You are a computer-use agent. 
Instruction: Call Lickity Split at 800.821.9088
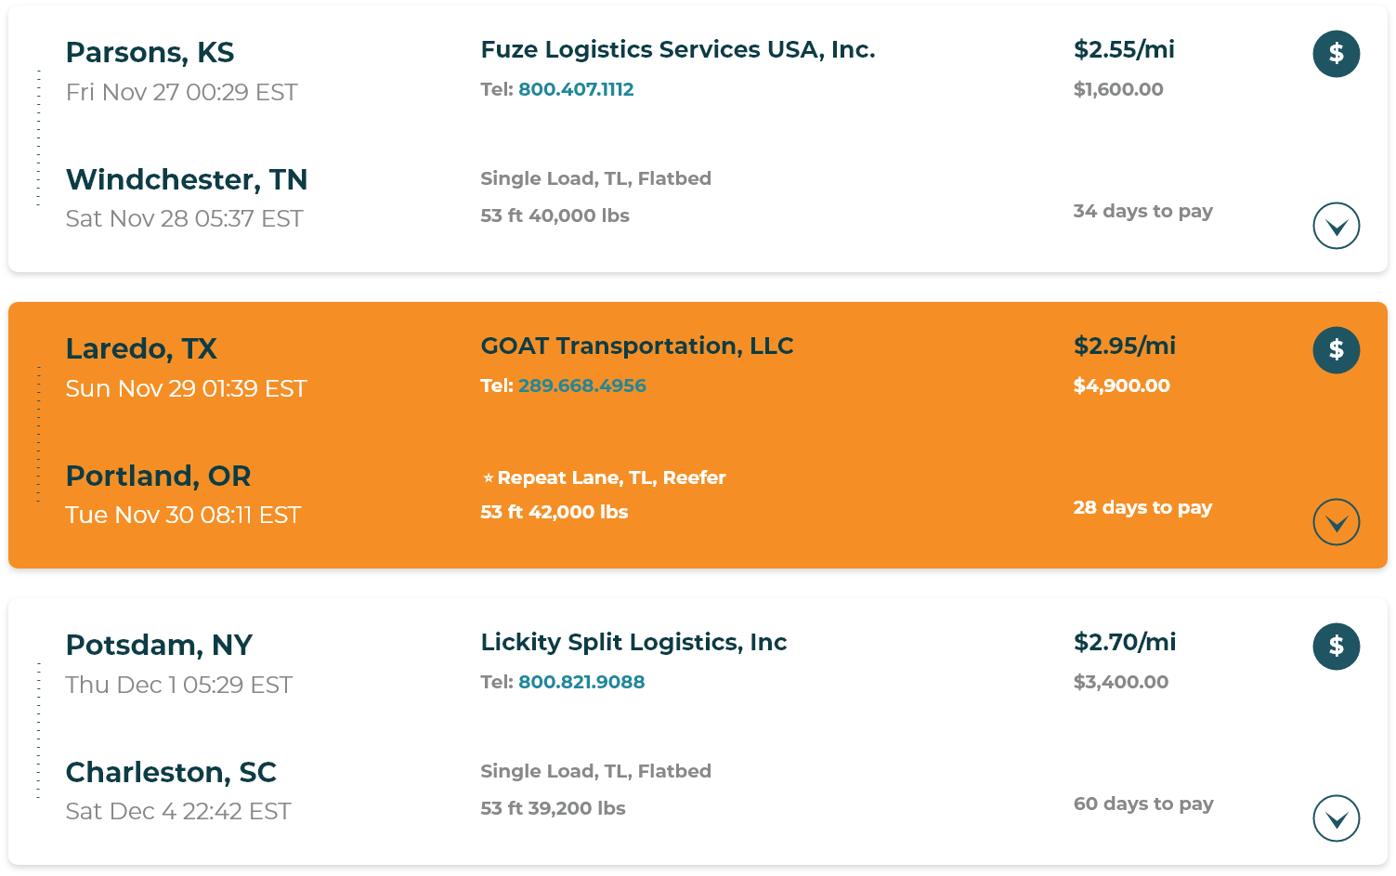pos(581,682)
